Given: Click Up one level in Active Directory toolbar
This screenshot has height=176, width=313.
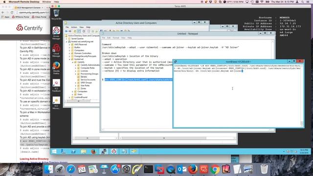Looking at the screenshot, I should click(x=75, y=31).
